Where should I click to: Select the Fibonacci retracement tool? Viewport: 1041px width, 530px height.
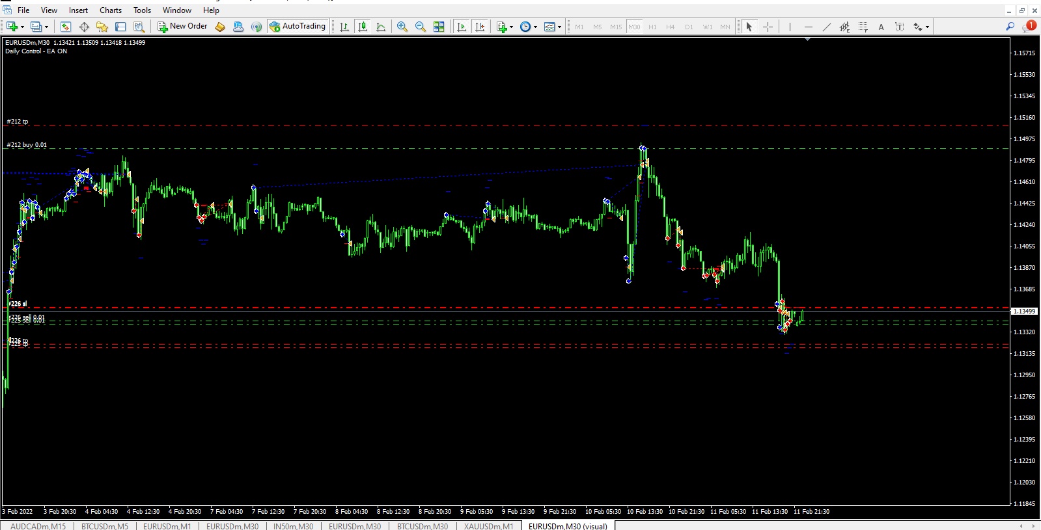[863, 27]
